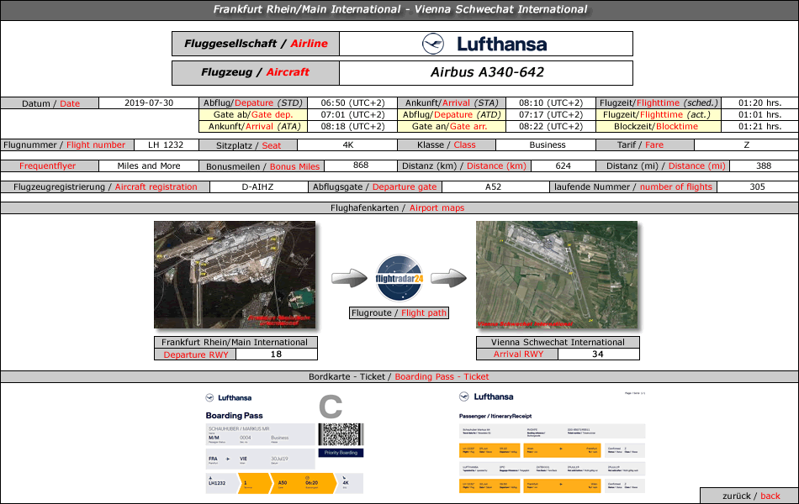This screenshot has width=799, height=504.
Task: Select frequent flyer value Miles and More
Action: coord(149,166)
